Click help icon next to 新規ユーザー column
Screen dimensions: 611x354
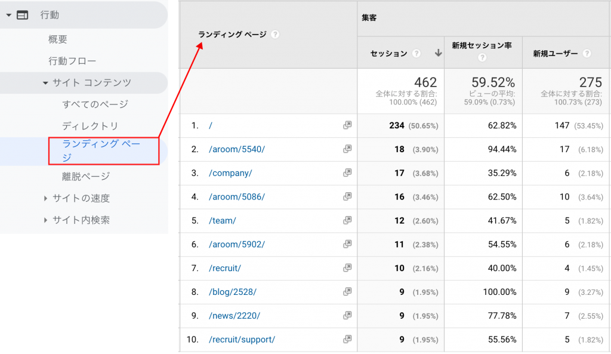(587, 54)
